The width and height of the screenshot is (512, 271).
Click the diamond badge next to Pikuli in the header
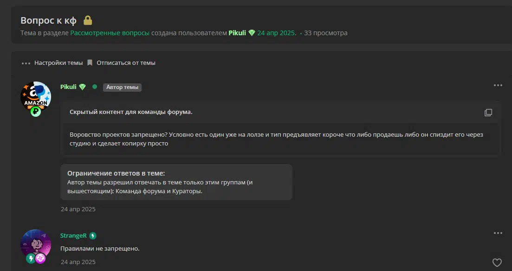tap(252, 33)
